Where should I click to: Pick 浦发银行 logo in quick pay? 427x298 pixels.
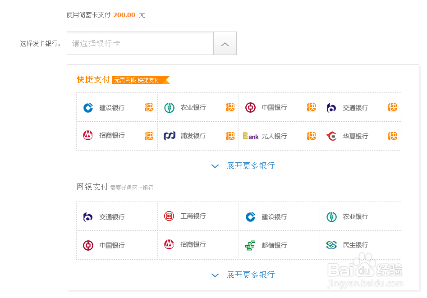[x=170, y=136]
